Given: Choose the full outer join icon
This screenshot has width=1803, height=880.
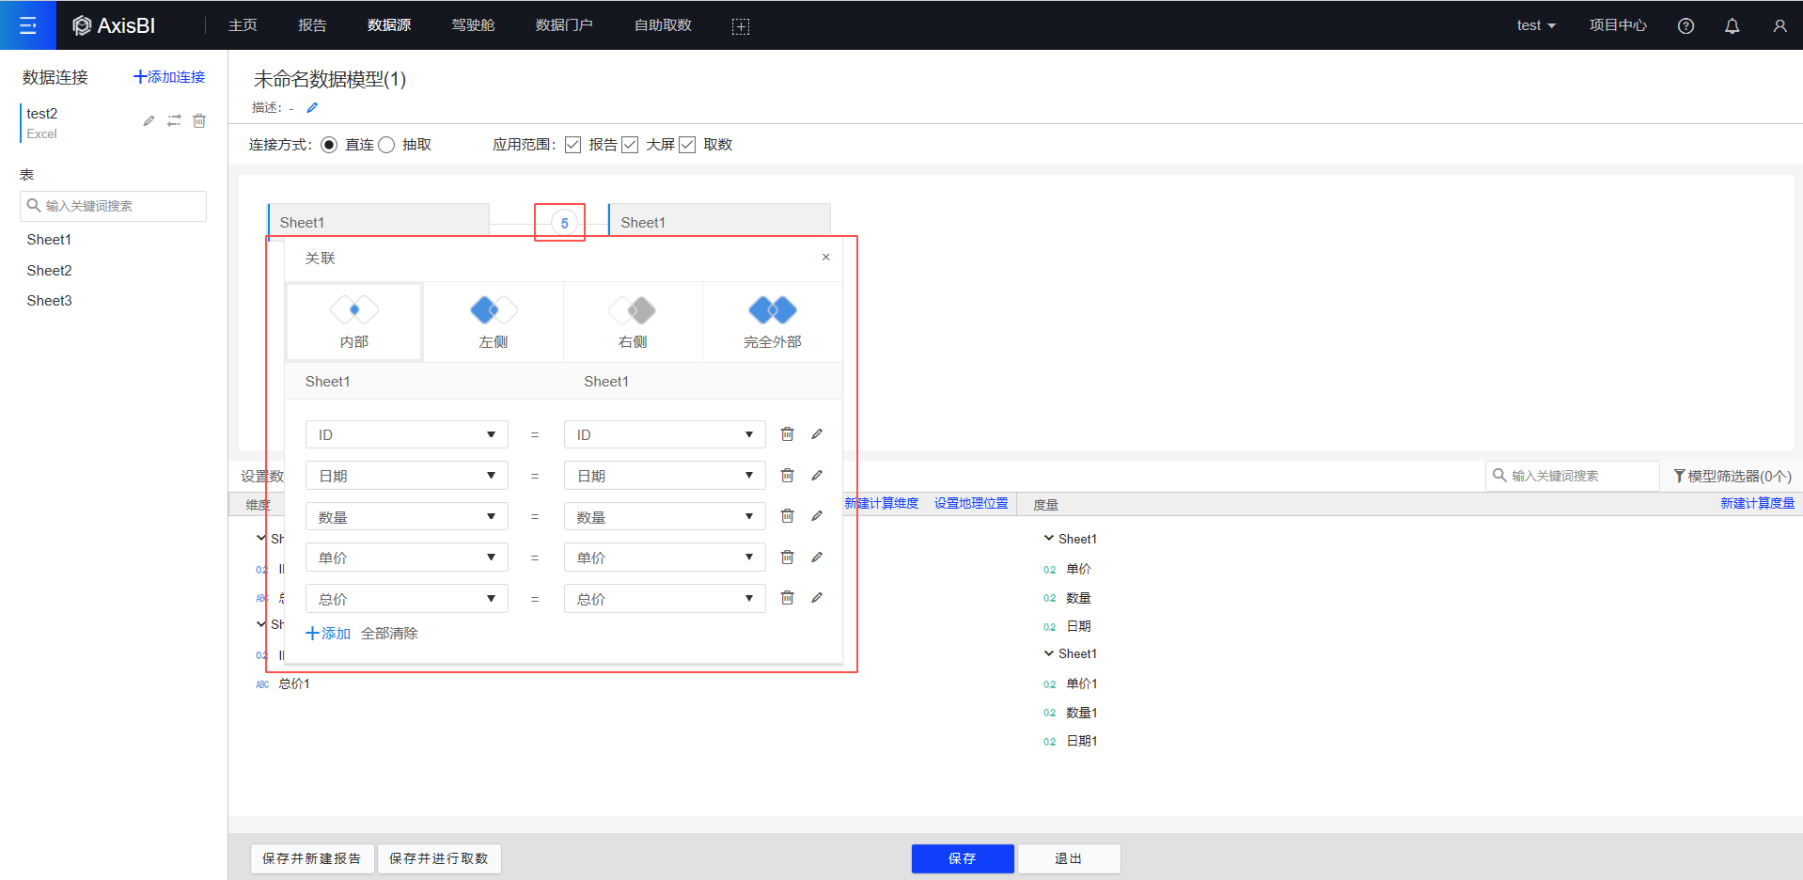Looking at the screenshot, I should point(772,310).
